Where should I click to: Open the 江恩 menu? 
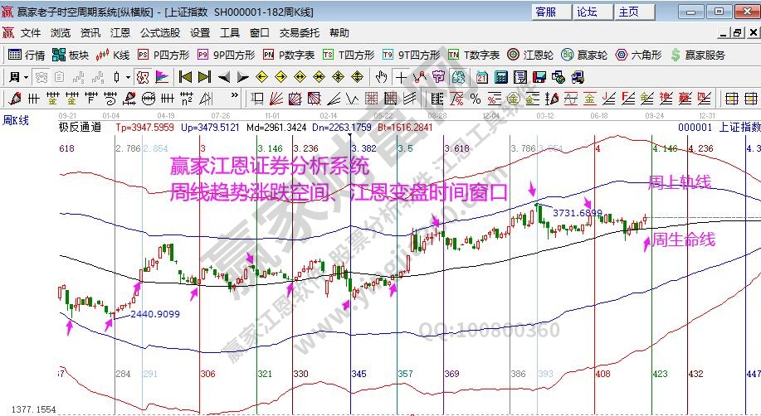point(120,33)
